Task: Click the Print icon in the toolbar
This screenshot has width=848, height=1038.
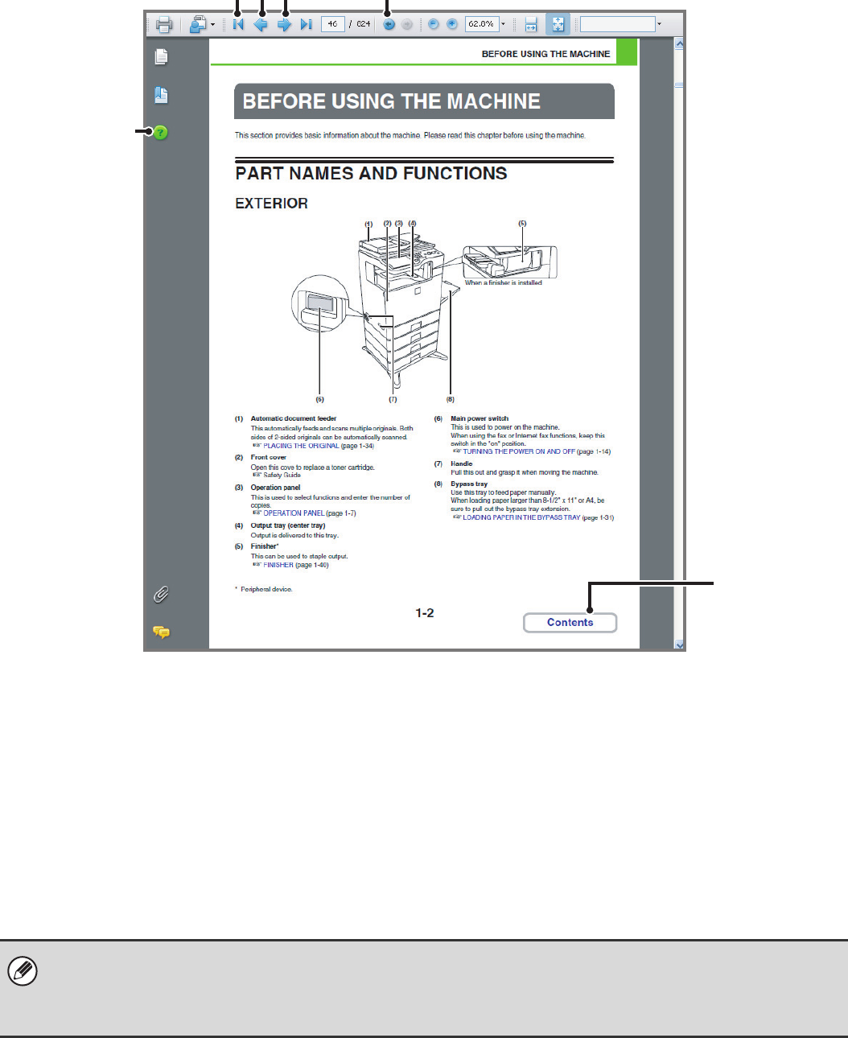Action: pyautogui.click(x=164, y=24)
